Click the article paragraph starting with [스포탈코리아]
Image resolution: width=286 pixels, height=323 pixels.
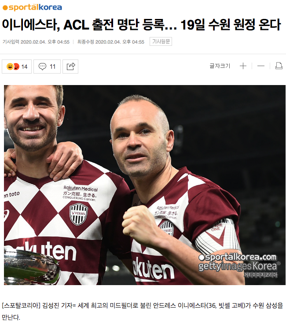(x=143, y=311)
